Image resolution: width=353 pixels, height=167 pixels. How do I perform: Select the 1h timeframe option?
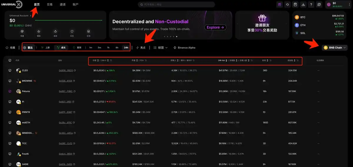(108, 47)
